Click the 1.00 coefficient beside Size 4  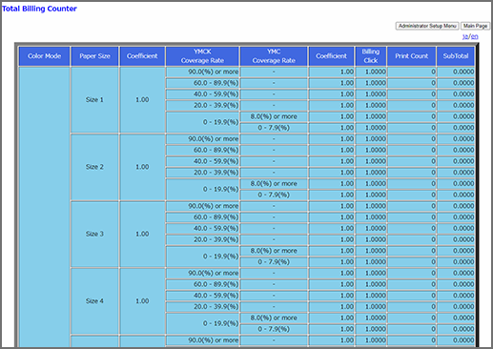(142, 301)
